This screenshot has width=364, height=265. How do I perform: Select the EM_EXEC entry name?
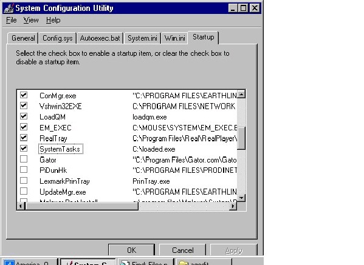point(55,127)
